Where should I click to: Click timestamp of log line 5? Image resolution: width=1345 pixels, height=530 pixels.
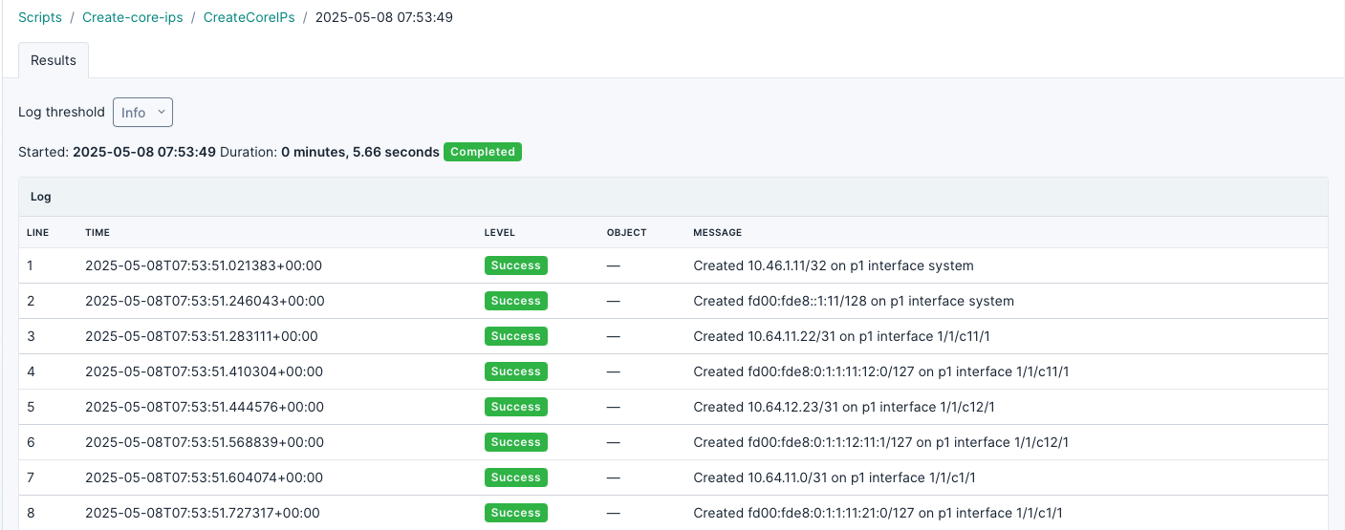pyautogui.click(x=205, y=407)
